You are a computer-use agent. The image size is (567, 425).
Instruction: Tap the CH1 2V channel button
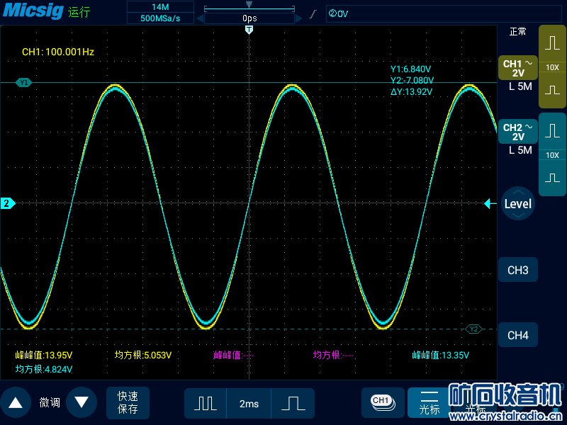[x=518, y=68]
